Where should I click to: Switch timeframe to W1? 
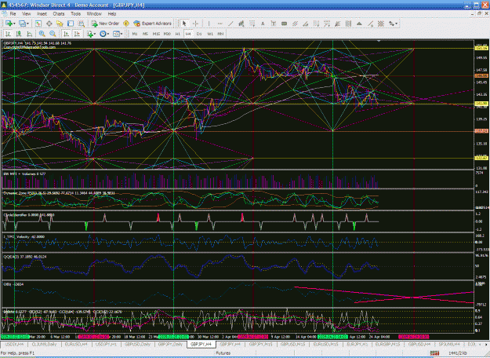click(210, 34)
